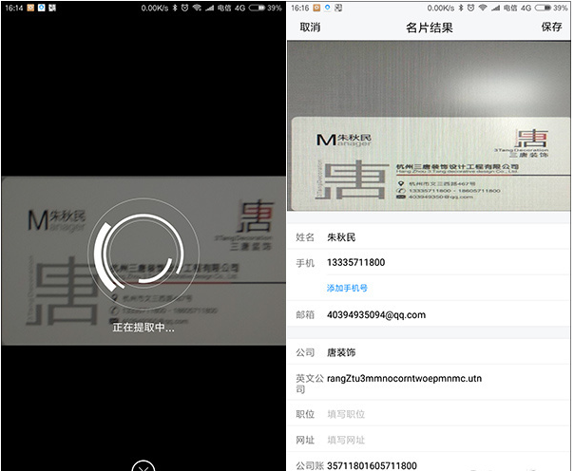This screenshot has width=574, height=471.
Task: Tap the 名片结果 title
Action: (429, 28)
